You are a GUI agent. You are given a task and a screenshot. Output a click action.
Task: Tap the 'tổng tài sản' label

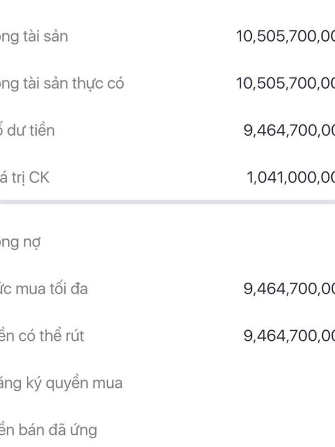(33, 37)
